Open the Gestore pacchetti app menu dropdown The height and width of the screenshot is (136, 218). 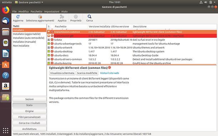(29, 2)
